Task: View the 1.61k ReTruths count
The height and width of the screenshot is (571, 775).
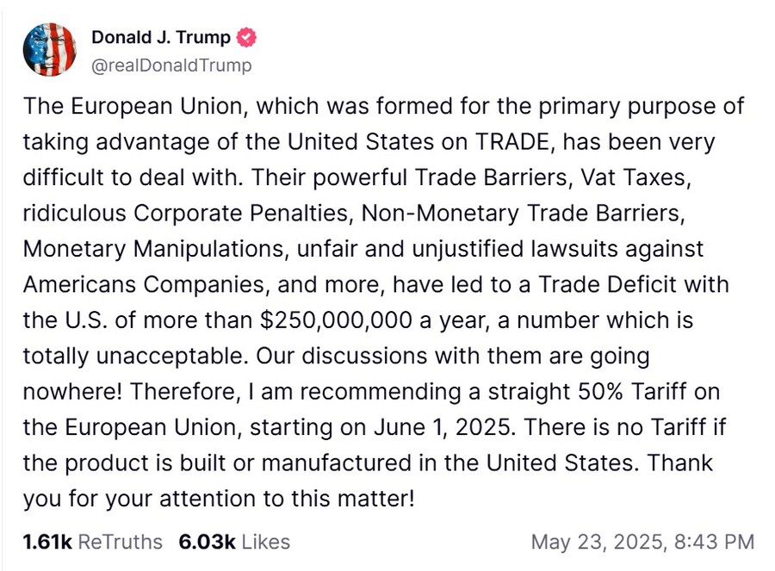Action: pos(47,543)
